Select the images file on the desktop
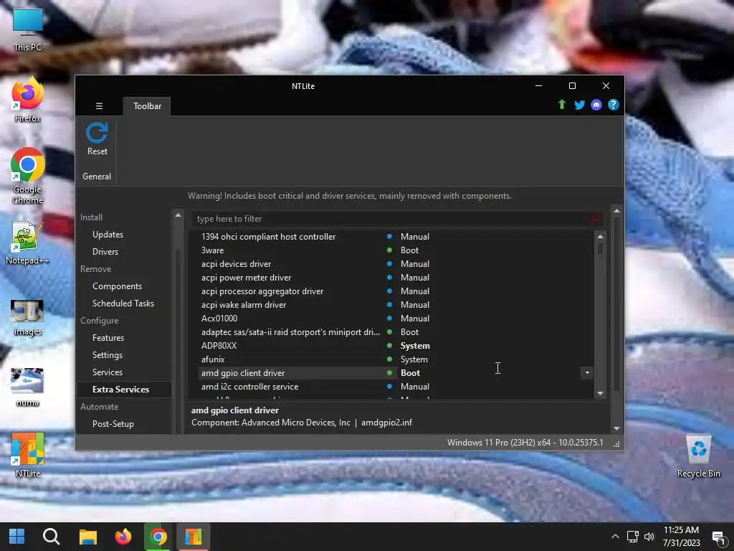The width and height of the screenshot is (734, 551). [28, 318]
